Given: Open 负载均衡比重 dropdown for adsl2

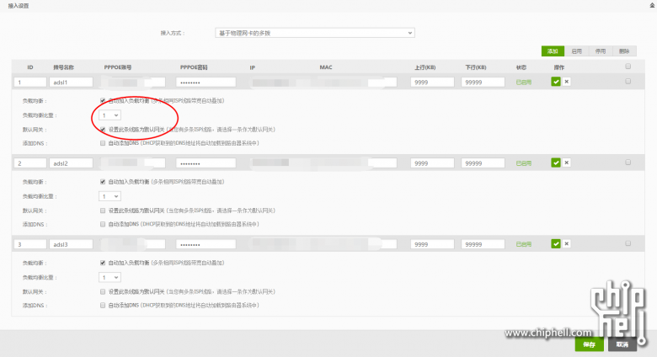Looking at the screenshot, I should coord(109,196).
